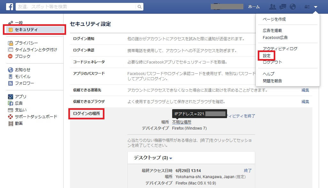Open ブロック settings in sidebar
328x188 pixels.
(23, 56)
